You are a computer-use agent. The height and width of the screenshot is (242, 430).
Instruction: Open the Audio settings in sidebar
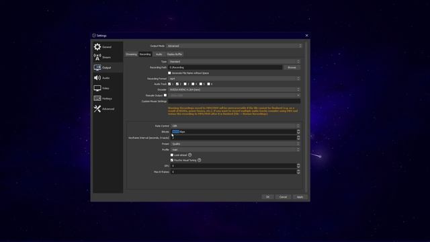tap(107, 78)
